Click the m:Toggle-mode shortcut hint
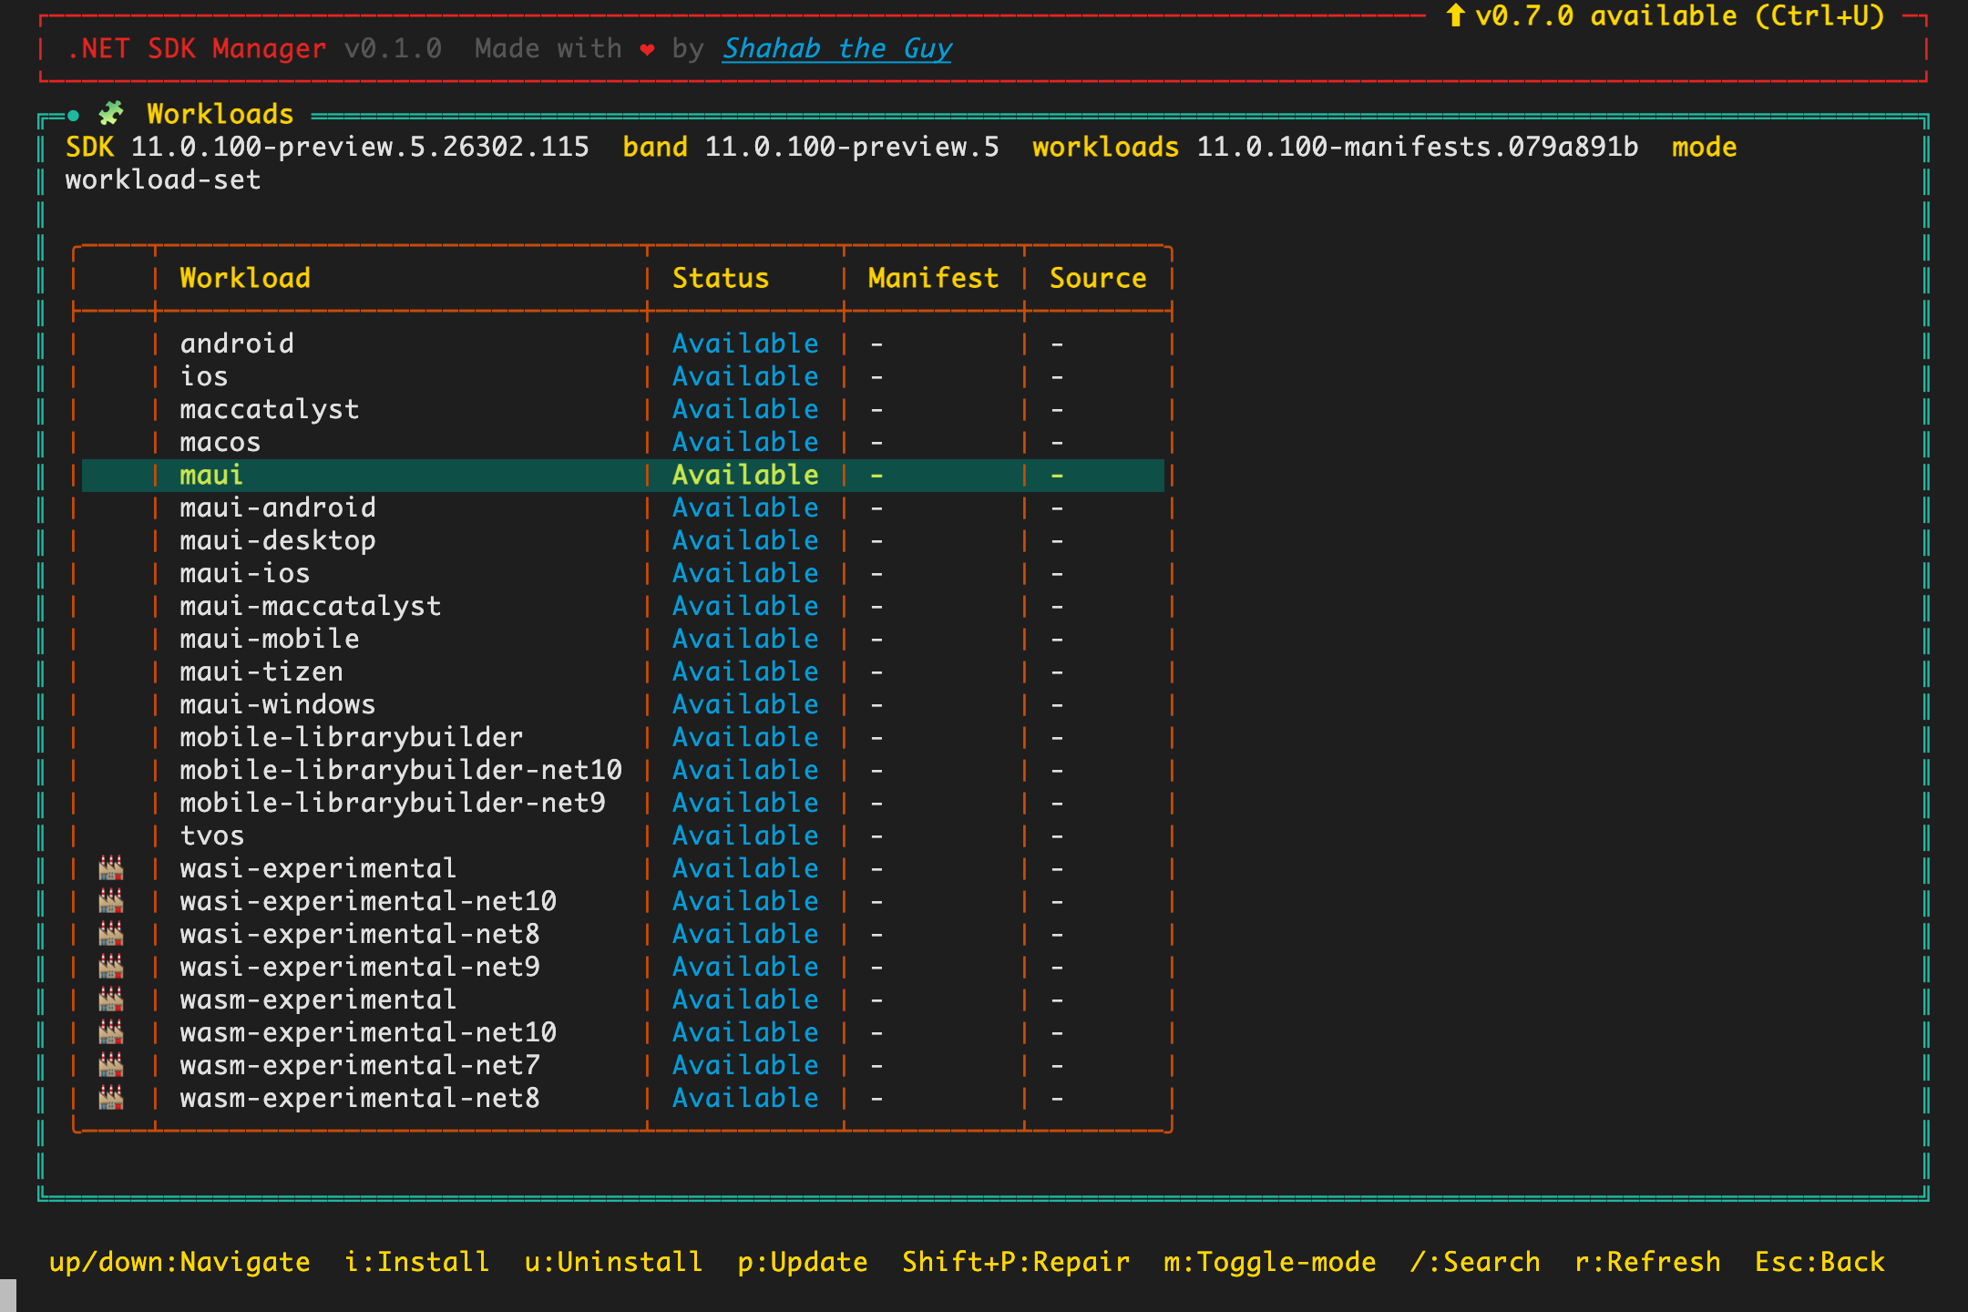The height and width of the screenshot is (1312, 1968). [1270, 1262]
